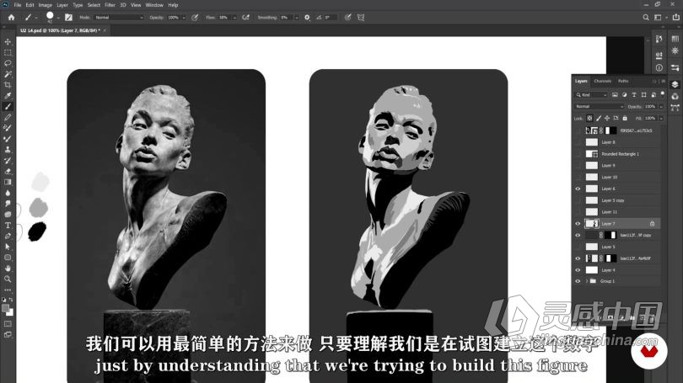Screen dimensions: 683x383
Task: Close the U2 L4.psd document tab
Action: tap(105, 30)
